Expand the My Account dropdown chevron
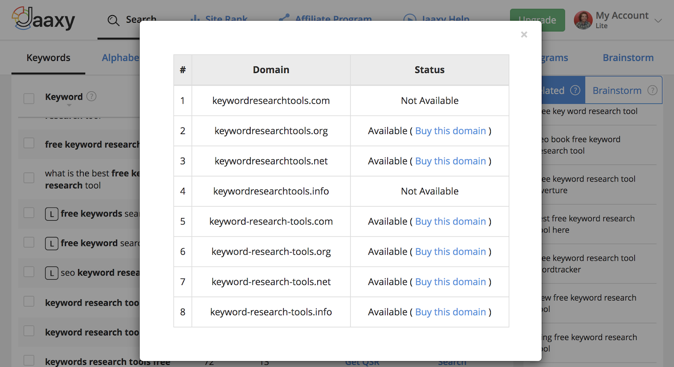The image size is (674, 367). (x=658, y=20)
